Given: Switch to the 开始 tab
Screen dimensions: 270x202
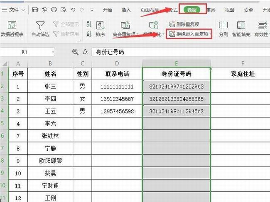Looking at the screenshot, I should pyautogui.click(x=107, y=10).
